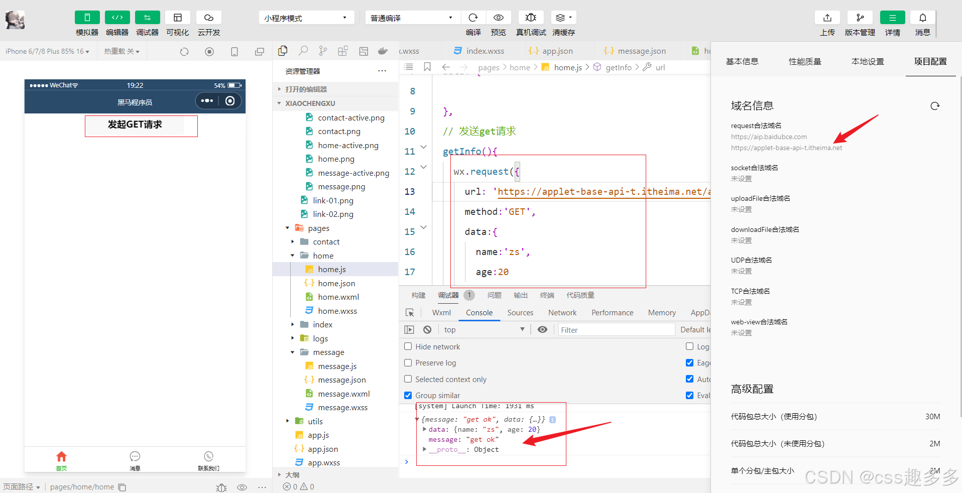Click the 预览 preview eye icon
Screen dimensions: 962x493
[499, 18]
